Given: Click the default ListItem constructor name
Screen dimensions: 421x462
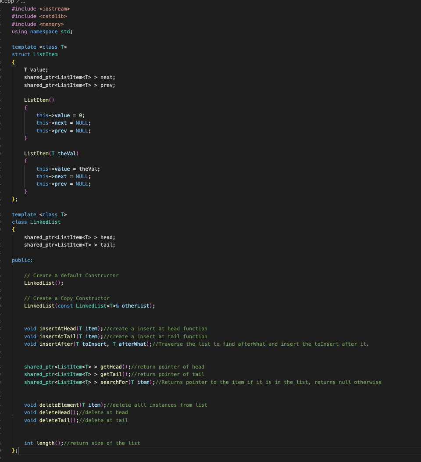Looking at the screenshot, I should point(36,100).
